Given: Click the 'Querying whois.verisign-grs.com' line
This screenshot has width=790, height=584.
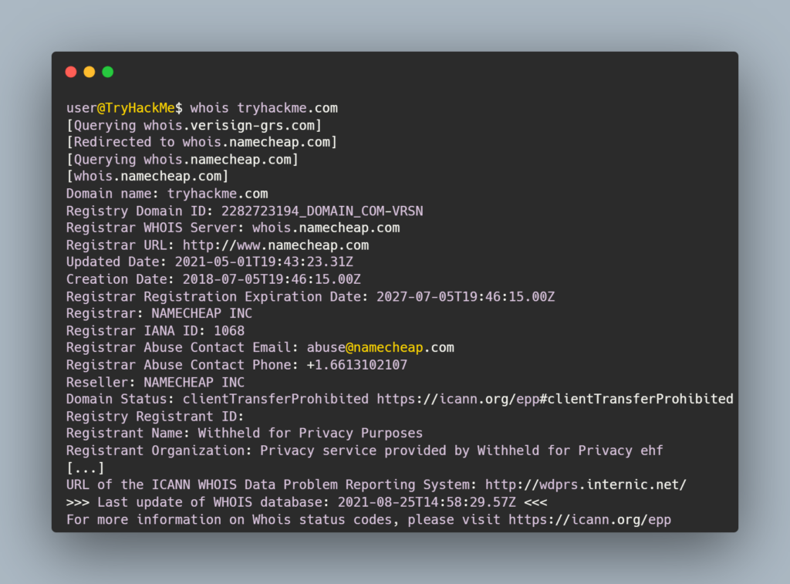Looking at the screenshot, I should coord(194,125).
